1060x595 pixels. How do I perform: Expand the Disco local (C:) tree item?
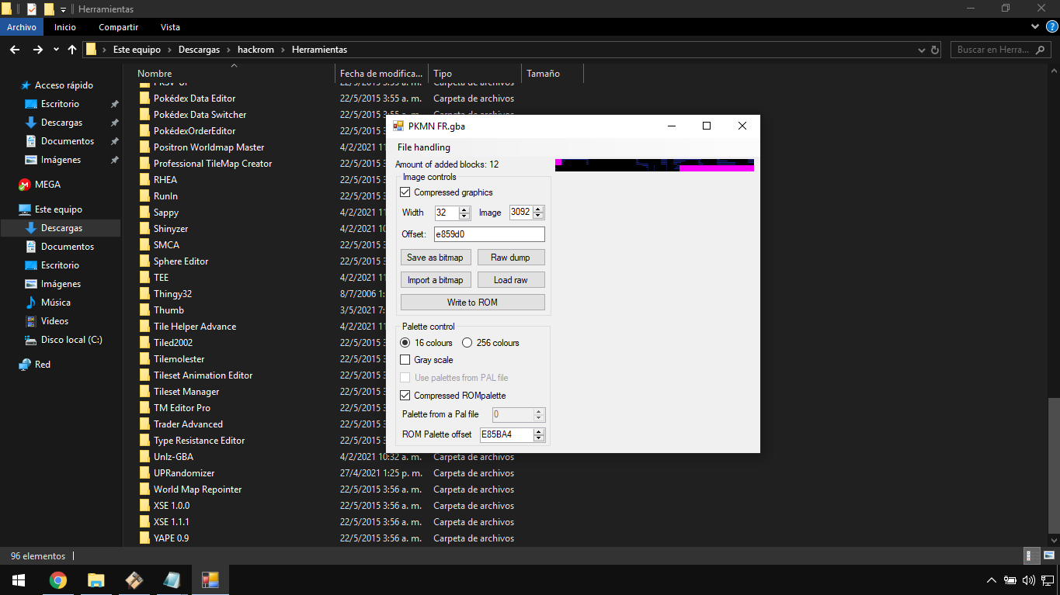point(17,339)
